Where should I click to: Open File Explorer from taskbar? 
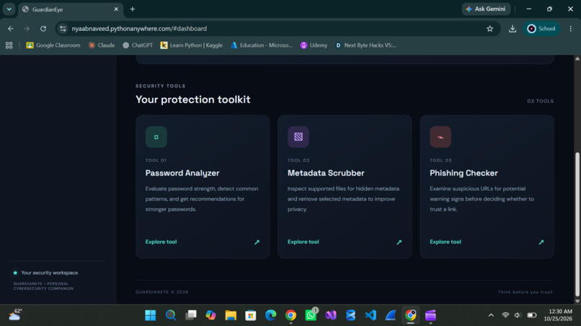[231, 315]
